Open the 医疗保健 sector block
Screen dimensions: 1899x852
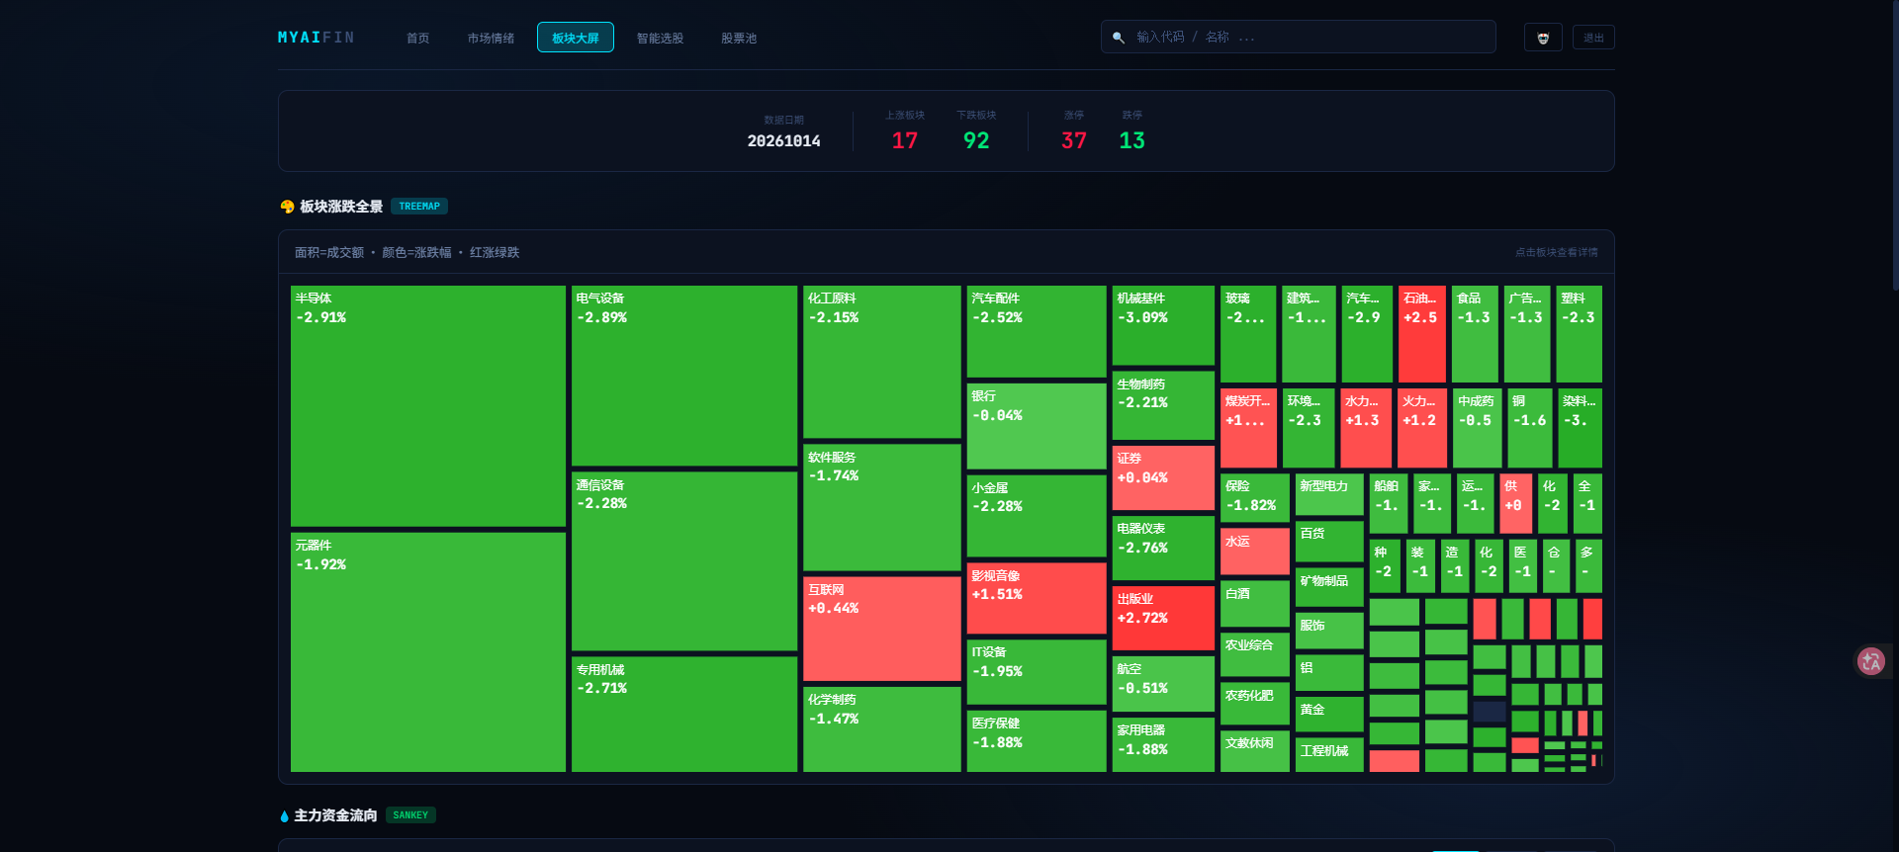1037,741
